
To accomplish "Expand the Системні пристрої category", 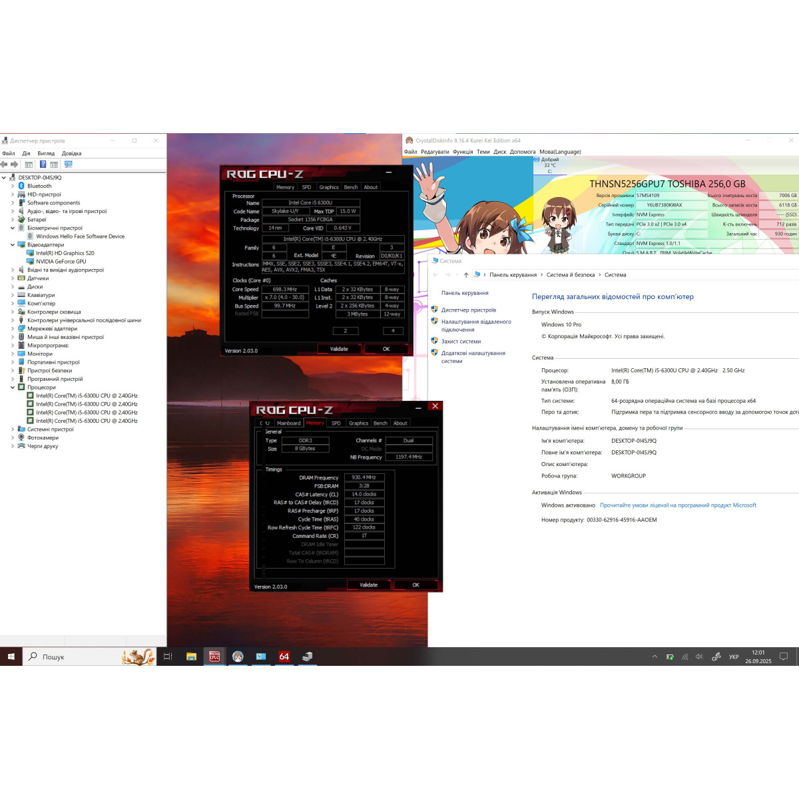I will point(13,429).
